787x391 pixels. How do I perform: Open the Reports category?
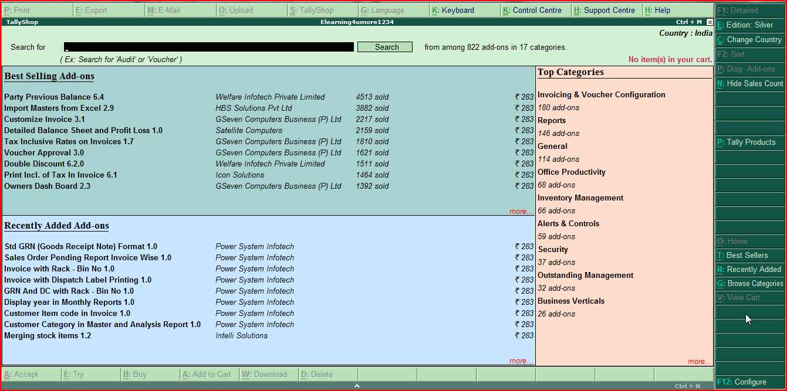(552, 120)
